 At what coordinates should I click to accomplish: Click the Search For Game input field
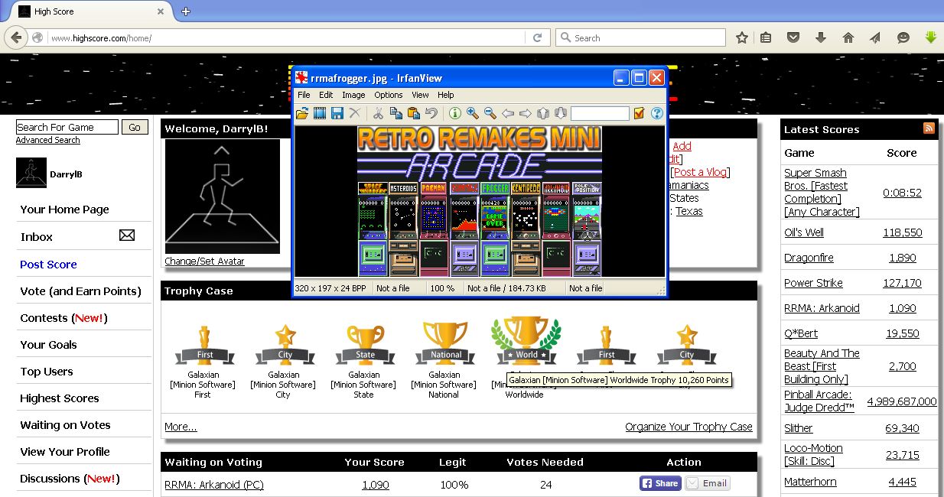[x=67, y=128]
